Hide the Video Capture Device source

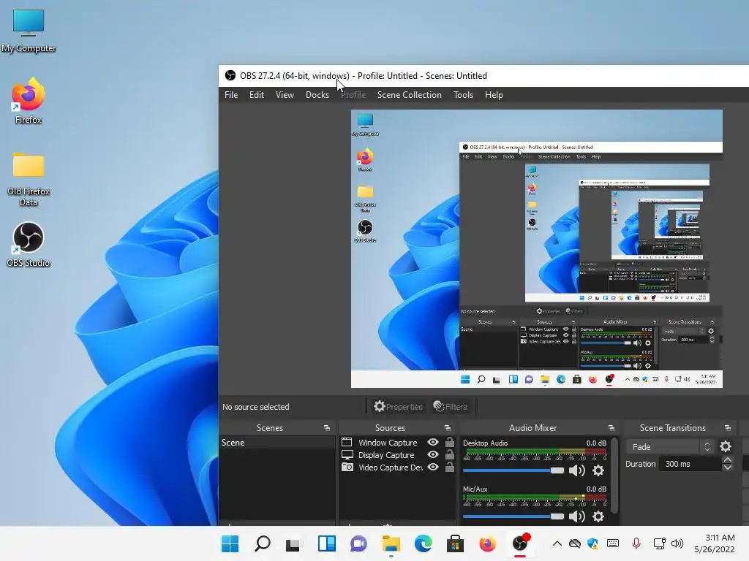coord(433,467)
